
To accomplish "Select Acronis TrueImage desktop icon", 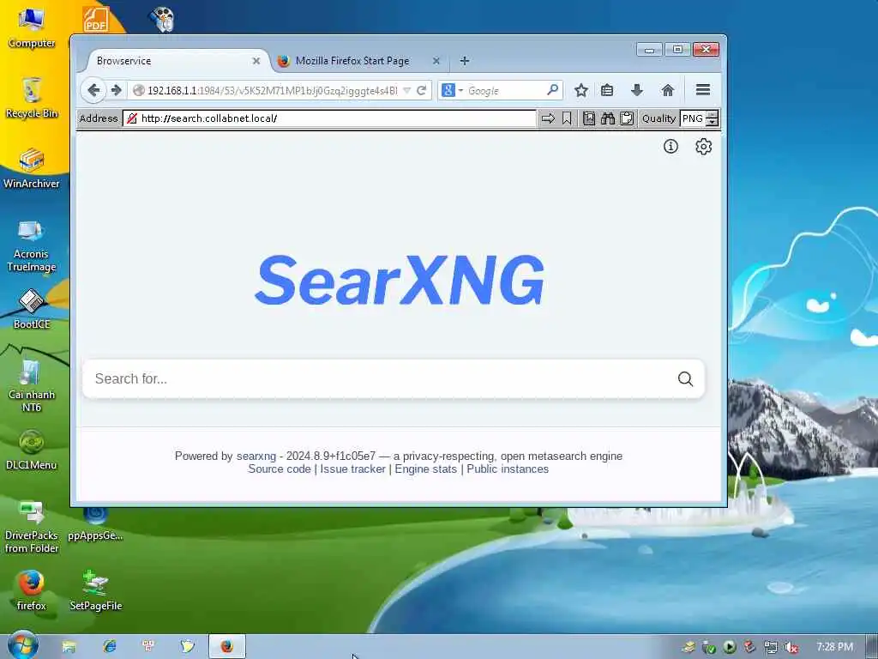I will point(32,245).
